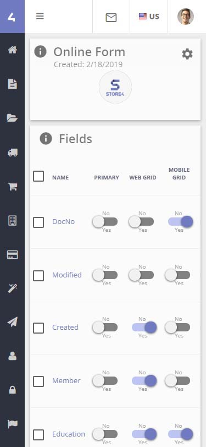Open the Online Form settings gear
The width and height of the screenshot is (206, 447).
point(187,54)
